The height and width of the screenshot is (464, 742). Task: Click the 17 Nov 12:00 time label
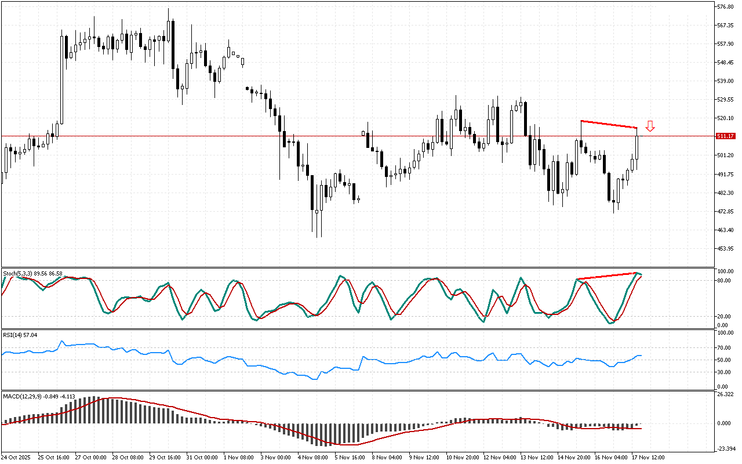[647, 458]
